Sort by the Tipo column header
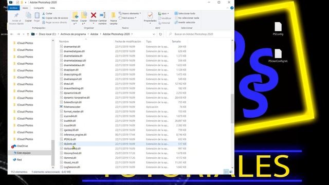 tap(149, 42)
